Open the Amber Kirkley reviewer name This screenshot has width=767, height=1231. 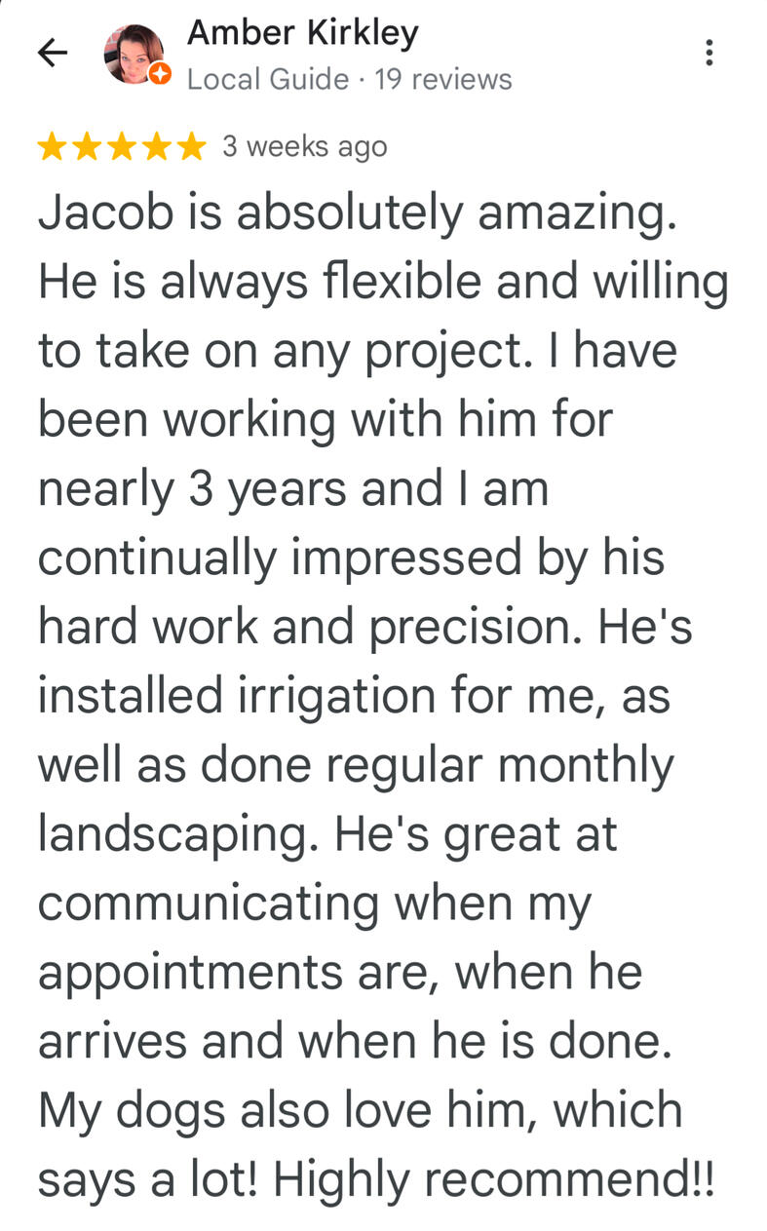click(302, 34)
